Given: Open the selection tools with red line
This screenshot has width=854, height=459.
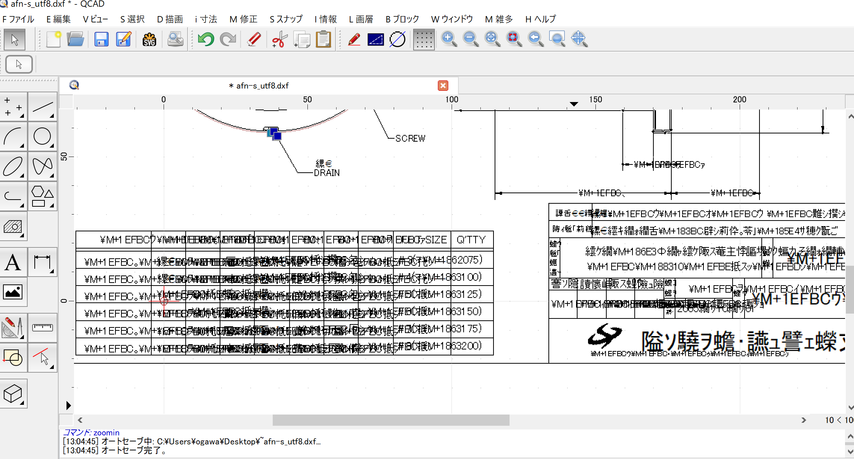Looking at the screenshot, I should coord(43,358).
